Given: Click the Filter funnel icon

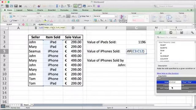Looking at the screenshot, I should pyautogui.click(x=69, y=6).
